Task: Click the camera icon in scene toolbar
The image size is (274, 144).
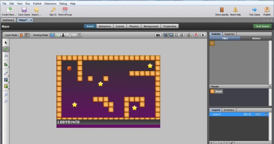Action: pyautogui.click(x=158, y=35)
